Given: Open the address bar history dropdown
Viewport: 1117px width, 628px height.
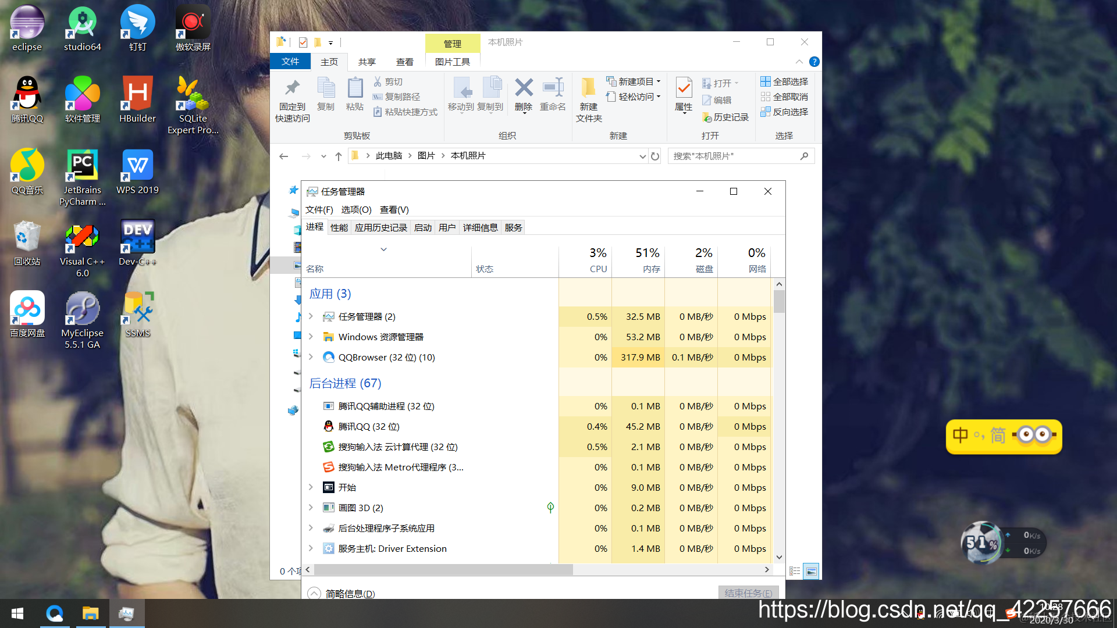Looking at the screenshot, I should click(642, 156).
